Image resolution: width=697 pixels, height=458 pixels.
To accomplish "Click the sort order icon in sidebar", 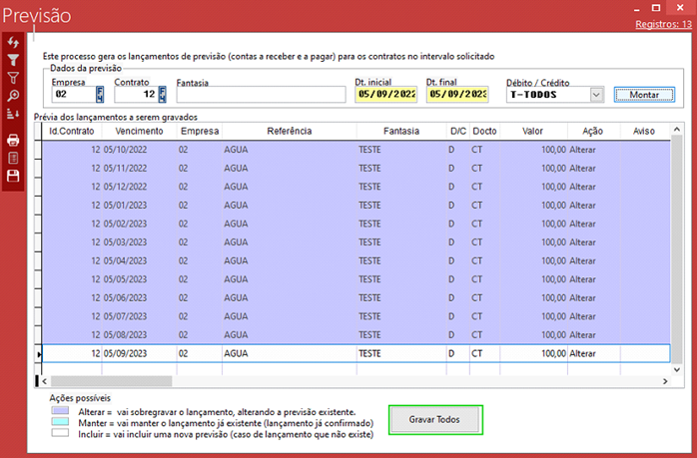I will click(13, 114).
